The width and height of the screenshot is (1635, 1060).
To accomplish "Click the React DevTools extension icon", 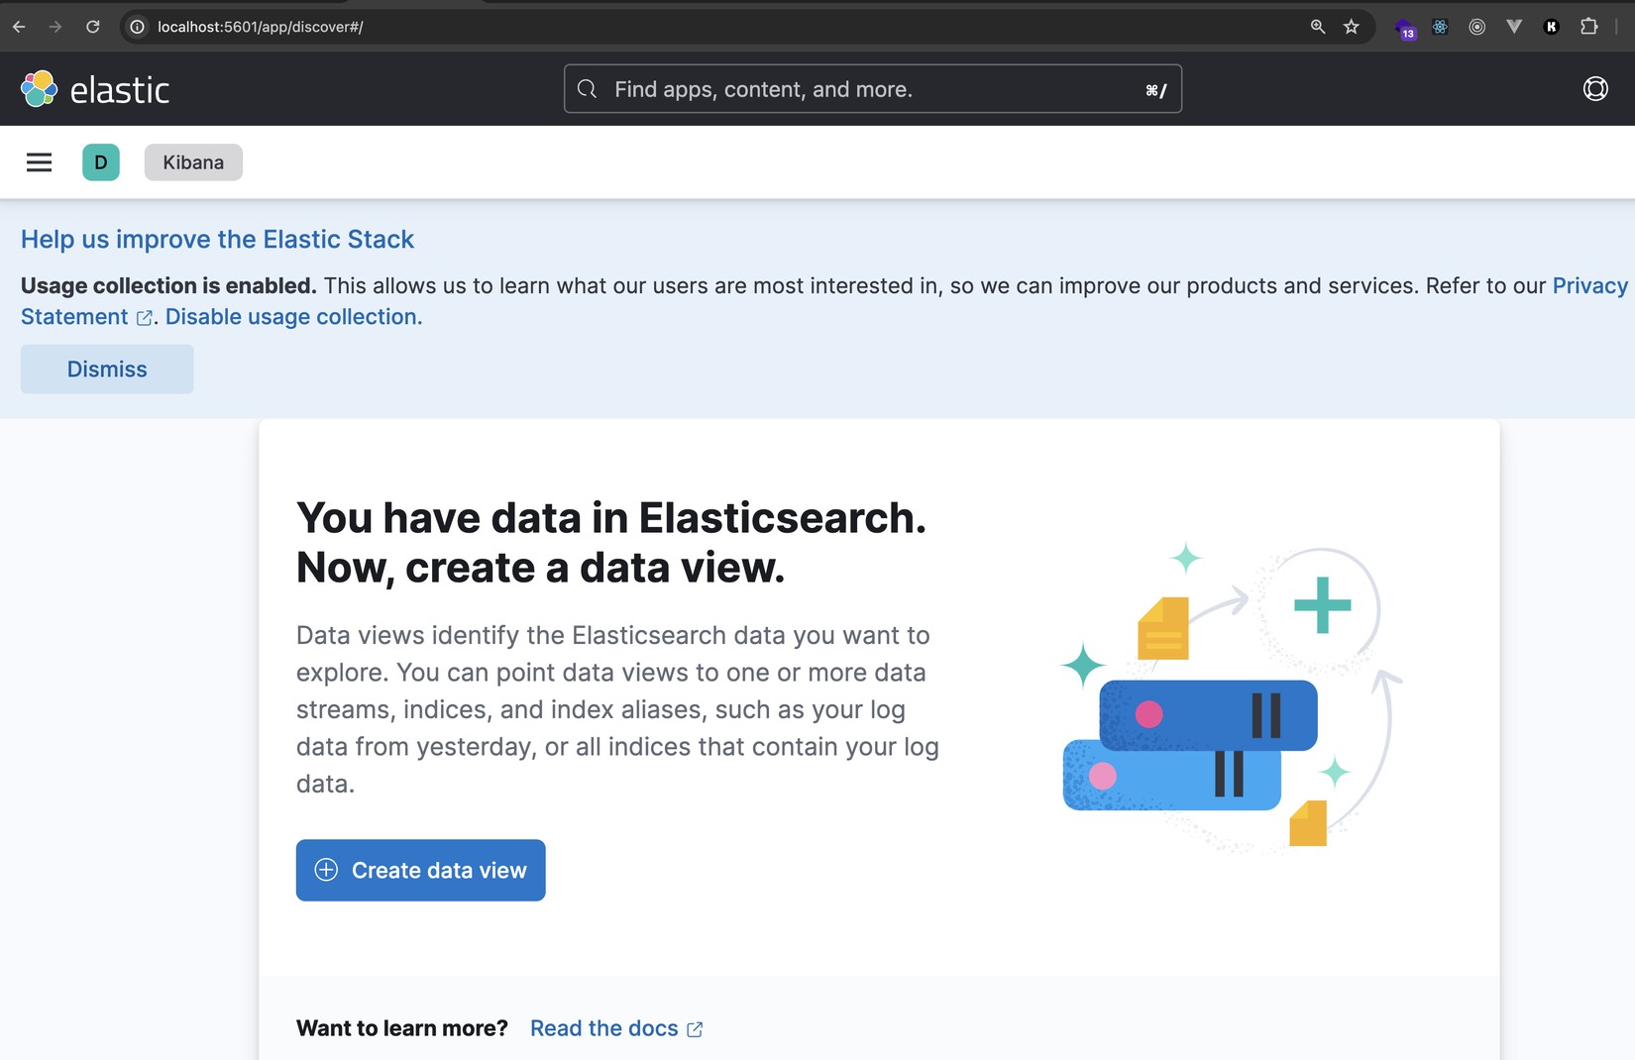I will 1440,27.
